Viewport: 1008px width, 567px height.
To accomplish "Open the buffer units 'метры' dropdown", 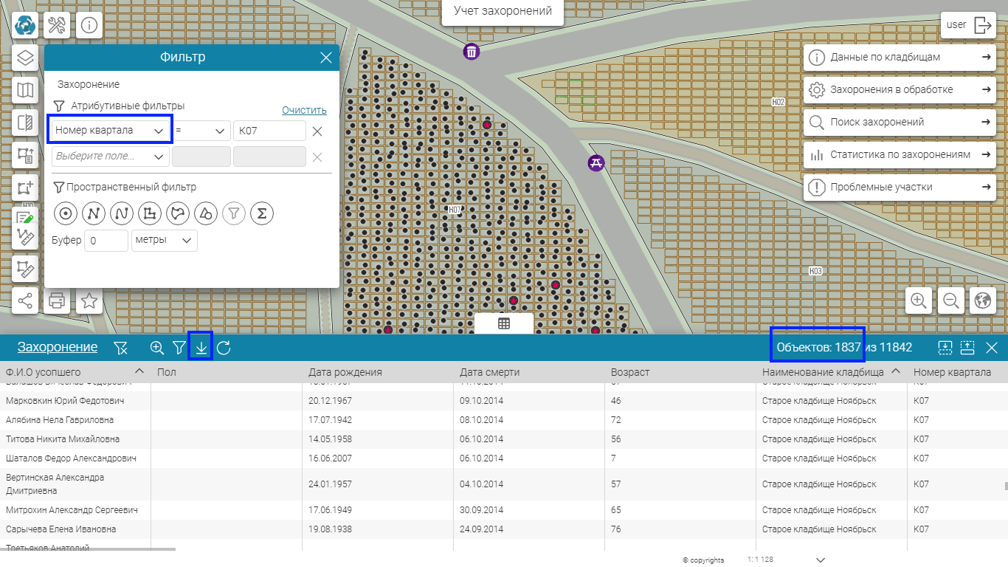I will click(165, 240).
